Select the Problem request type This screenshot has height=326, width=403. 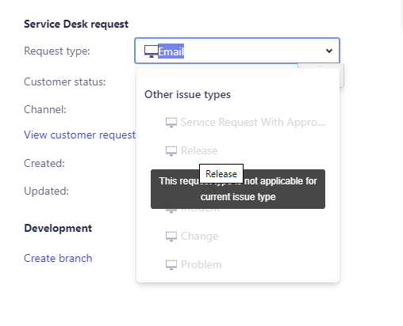[x=238, y=264]
